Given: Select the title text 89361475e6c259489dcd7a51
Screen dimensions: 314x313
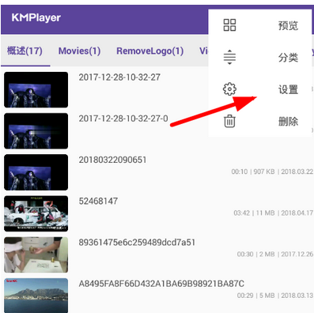Looking at the screenshot, I should point(137,243).
